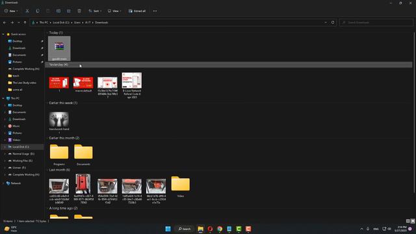Select the translucent-hand image file

(59, 122)
